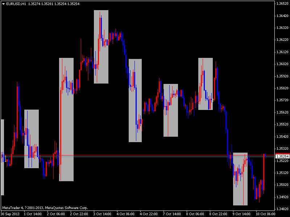The image size is (290, 217).
Task: Click the 1.35620 price scale label
Action: click(282, 112)
